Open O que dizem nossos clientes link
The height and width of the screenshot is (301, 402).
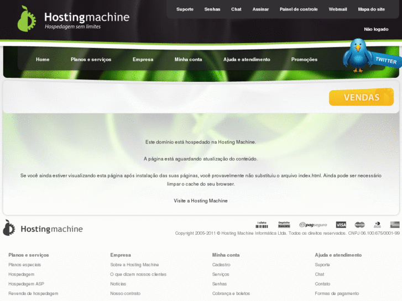point(138,274)
